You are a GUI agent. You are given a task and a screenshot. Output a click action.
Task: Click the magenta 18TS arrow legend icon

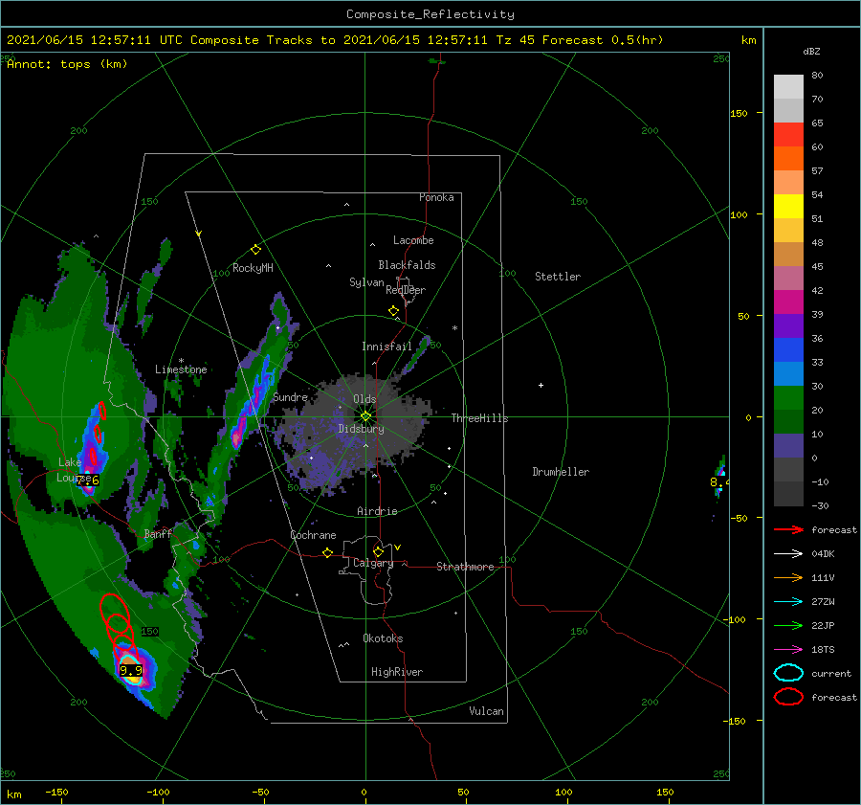click(788, 650)
